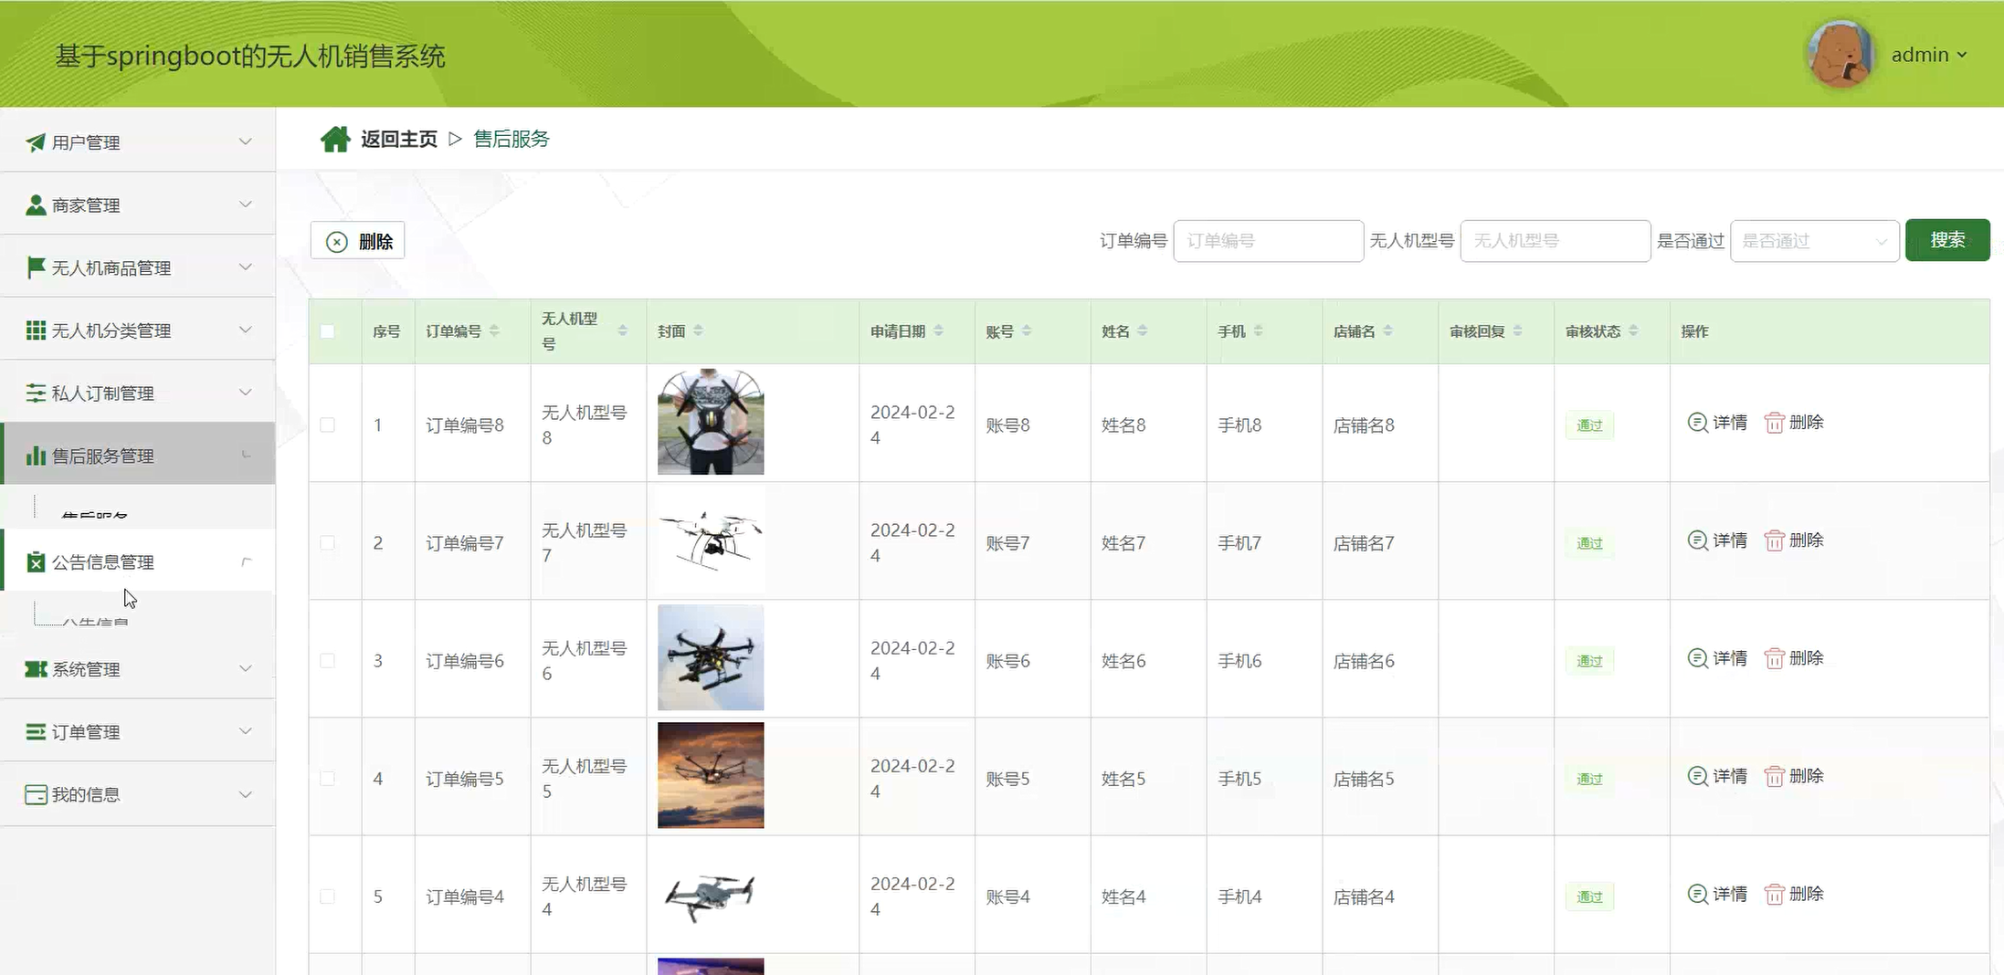Click the grid icon of 无人机分类管理
This screenshot has width=2004, height=975.
(36, 330)
